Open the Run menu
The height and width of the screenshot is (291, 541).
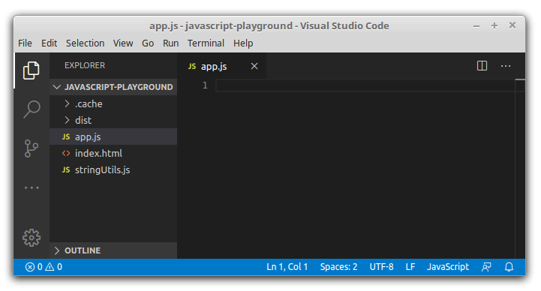point(171,43)
